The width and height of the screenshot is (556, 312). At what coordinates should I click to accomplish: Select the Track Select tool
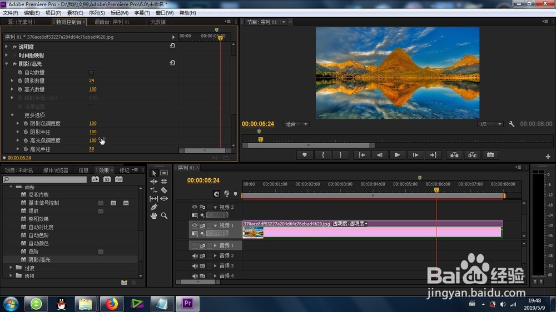click(x=164, y=173)
